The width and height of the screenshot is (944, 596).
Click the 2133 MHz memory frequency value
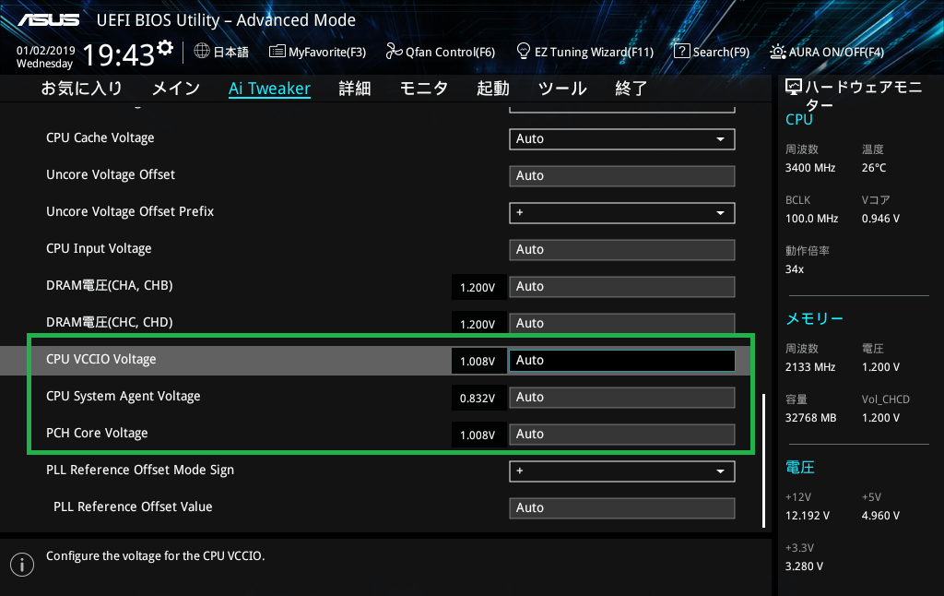810,367
